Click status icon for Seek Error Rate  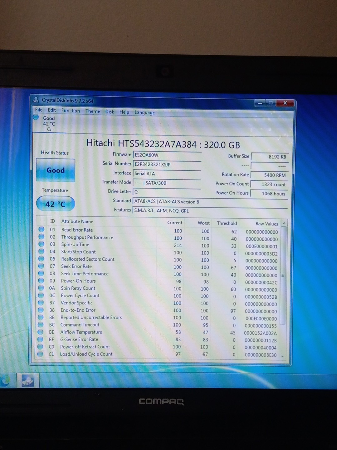point(41,266)
